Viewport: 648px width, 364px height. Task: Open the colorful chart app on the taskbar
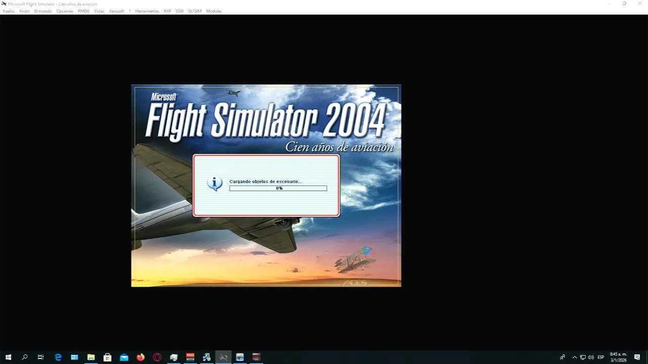pos(240,357)
